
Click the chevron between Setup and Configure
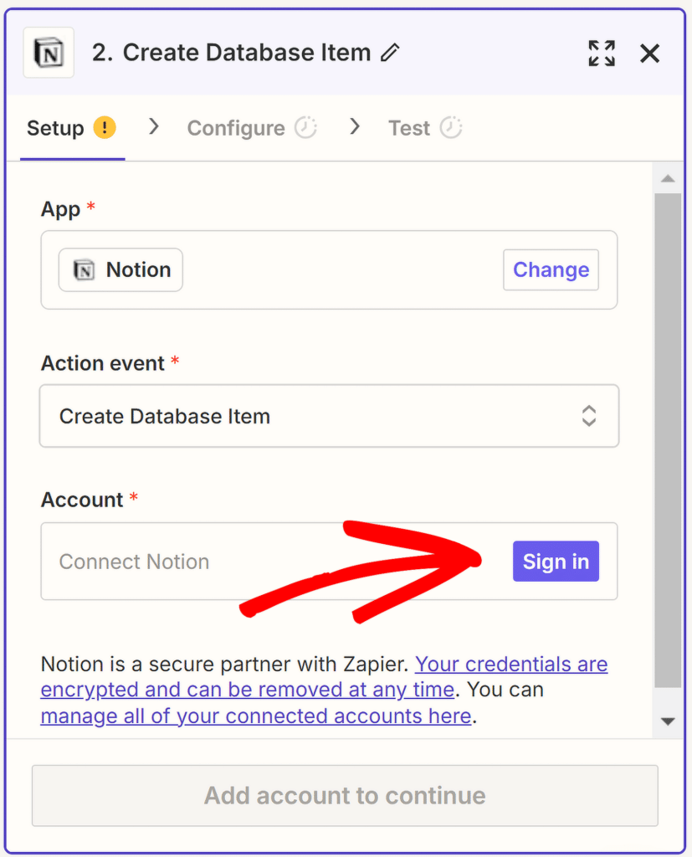coord(153,126)
